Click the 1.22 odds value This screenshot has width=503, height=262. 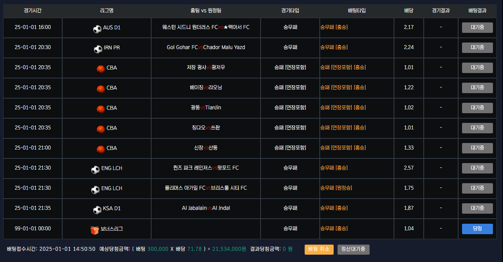409,88
